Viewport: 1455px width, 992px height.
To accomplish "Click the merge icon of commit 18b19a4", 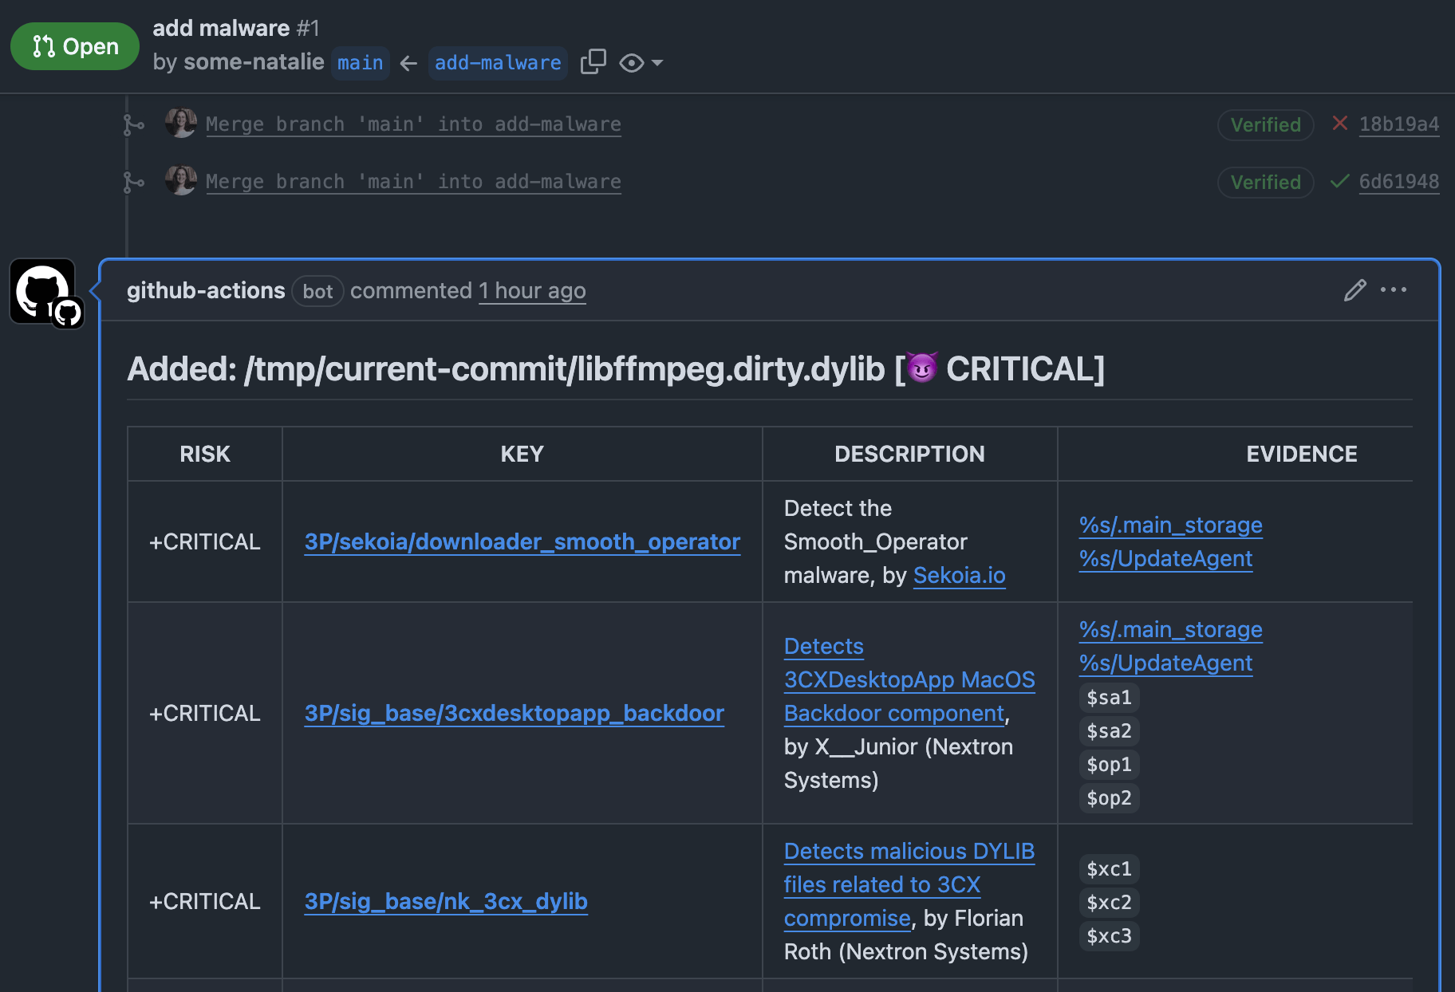I will click(133, 124).
